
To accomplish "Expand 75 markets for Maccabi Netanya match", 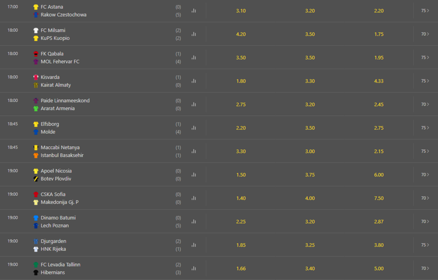I will [x=425, y=151].
